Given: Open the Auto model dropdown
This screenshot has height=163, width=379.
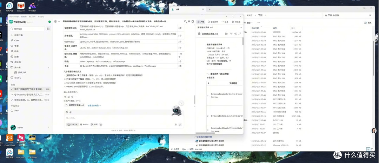Looking at the screenshot, I should point(84,125).
